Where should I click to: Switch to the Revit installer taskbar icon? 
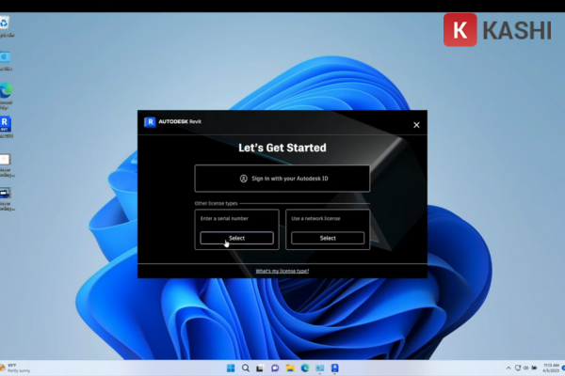pyautogui.click(x=334, y=368)
